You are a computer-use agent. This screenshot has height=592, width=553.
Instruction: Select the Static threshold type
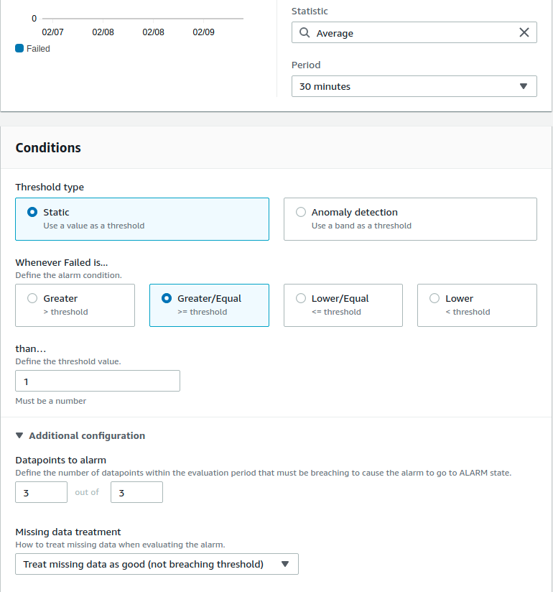pos(32,213)
